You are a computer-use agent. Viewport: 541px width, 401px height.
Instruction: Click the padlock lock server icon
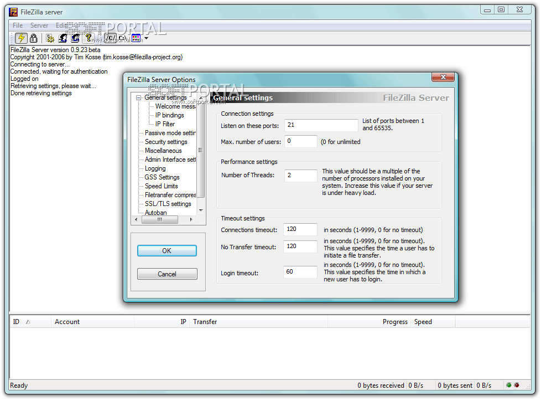(34, 38)
